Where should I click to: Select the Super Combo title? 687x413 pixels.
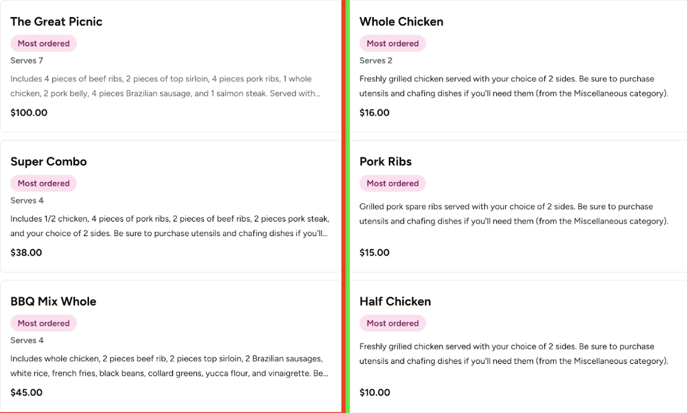click(49, 162)
